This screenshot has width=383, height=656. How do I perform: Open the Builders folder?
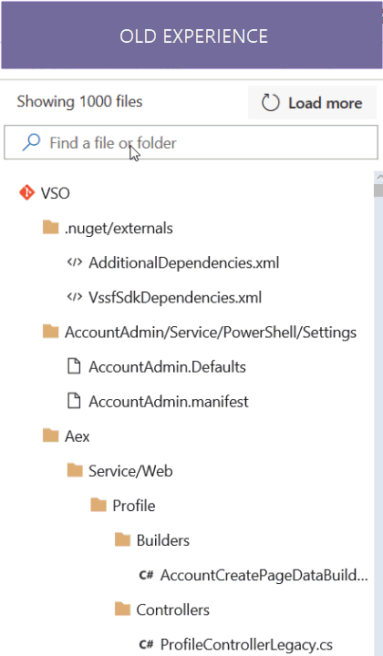pos(163,541)
